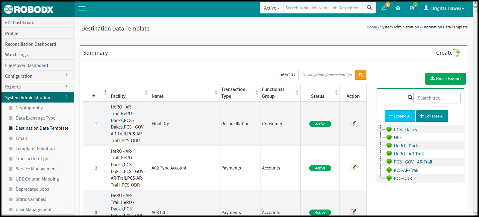Screen dimensions: 479x217
Task: Click the Create plus icon
Action: click(457, 53)
